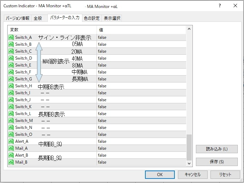Select the Switch_A variable name
The image size is (244, 183).
coord(24,37)
